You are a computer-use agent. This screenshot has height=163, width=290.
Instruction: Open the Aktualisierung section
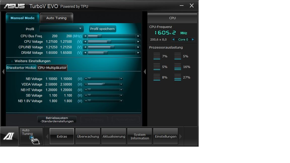(114, 136)
